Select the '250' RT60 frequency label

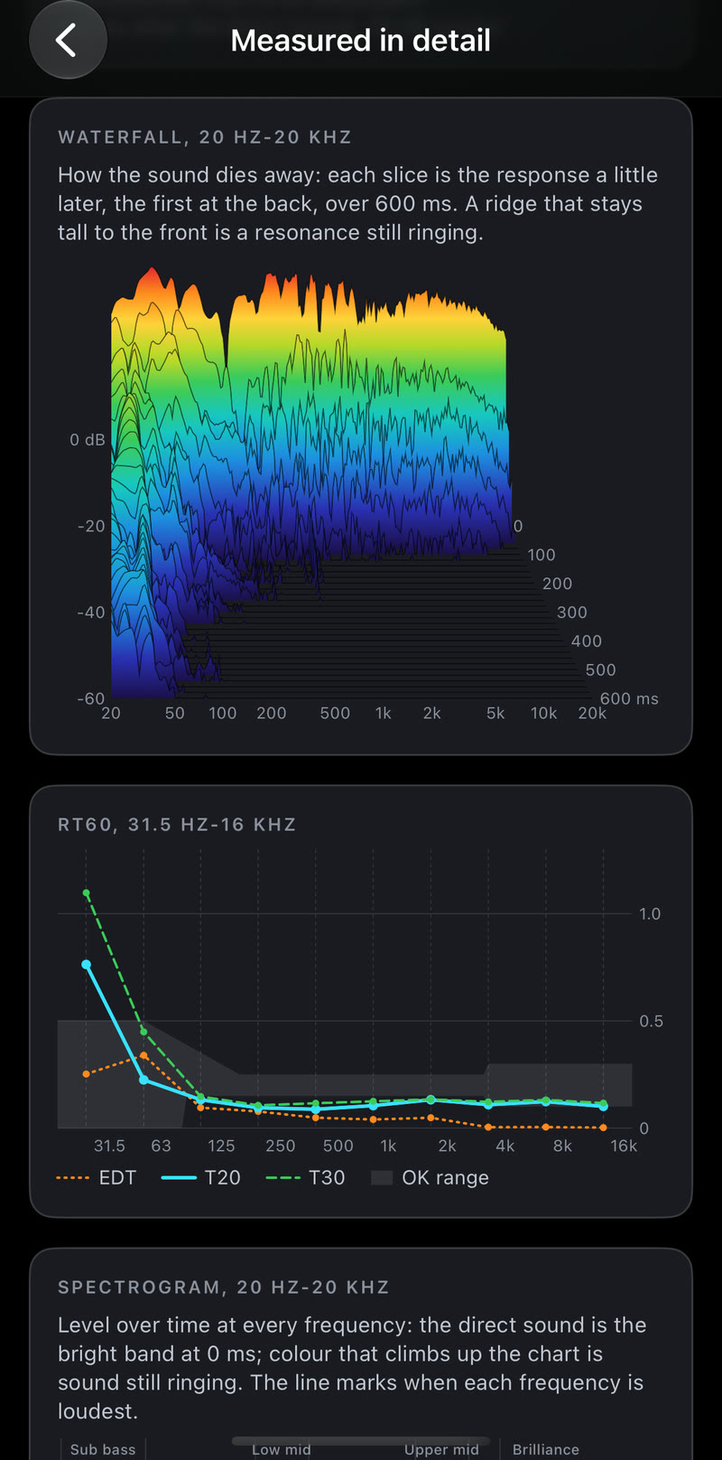click(x=281, y=1146)
